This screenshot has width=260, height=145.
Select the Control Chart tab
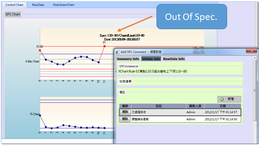(14, 5)
